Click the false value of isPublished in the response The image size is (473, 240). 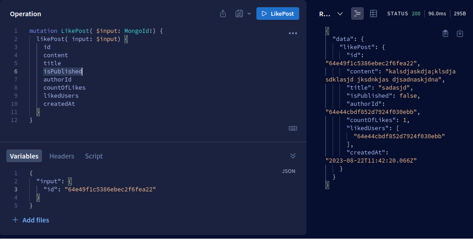[408, 96]
